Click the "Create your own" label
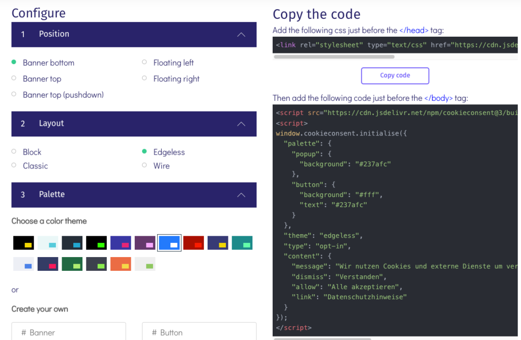 click(x=40, y=309)
